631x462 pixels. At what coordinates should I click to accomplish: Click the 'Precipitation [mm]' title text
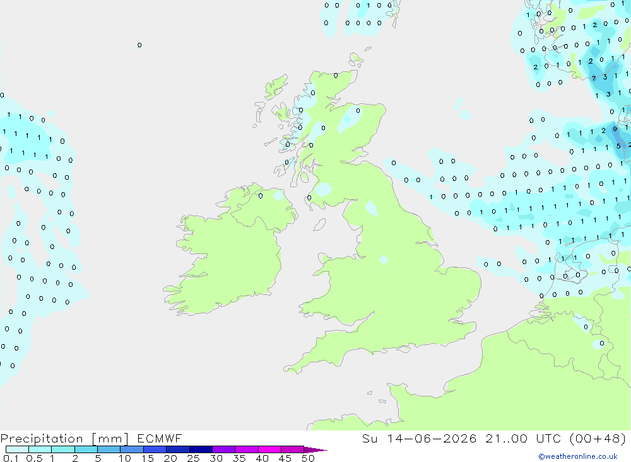coord(64,439)
